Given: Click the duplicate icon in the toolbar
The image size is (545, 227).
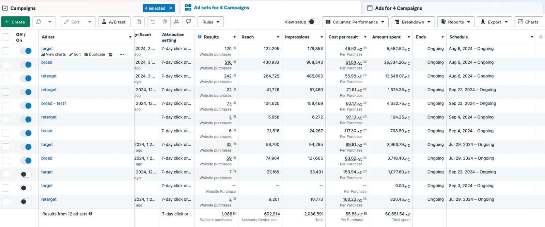Looking at the screenshot, I should [38, 22].
